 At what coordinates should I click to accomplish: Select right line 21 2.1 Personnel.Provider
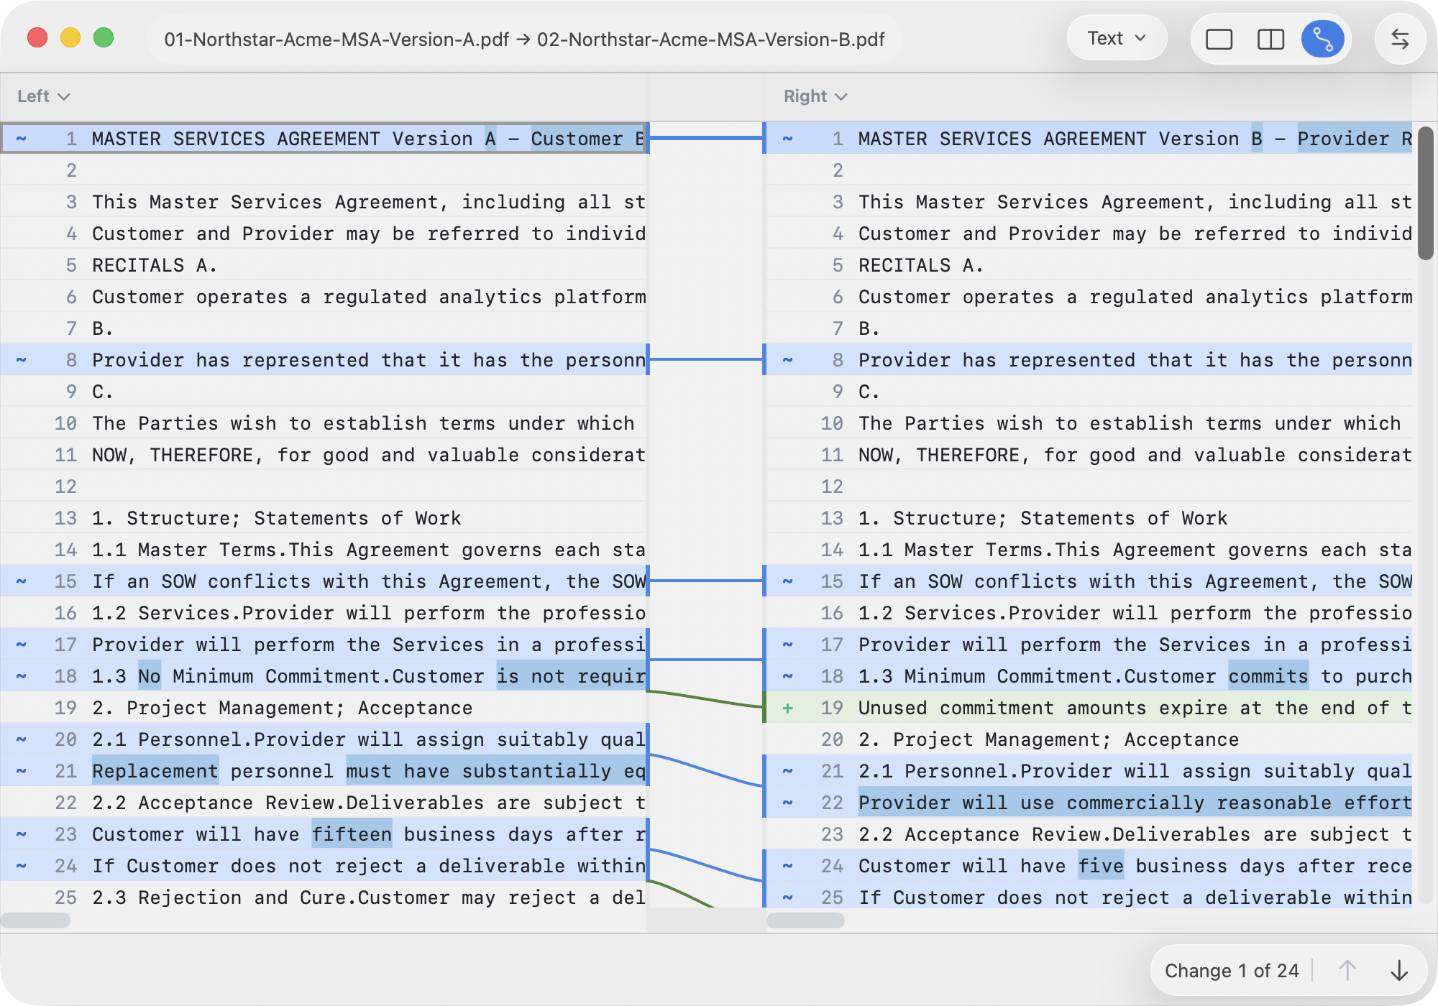(1089, 771)
